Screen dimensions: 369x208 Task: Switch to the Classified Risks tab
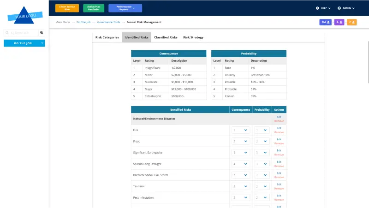point(166,37)
